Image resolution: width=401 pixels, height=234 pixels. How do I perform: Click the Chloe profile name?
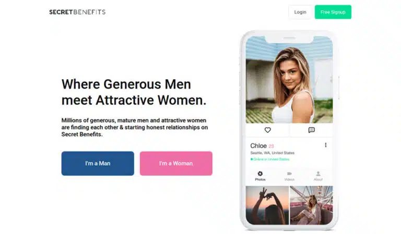258,146
